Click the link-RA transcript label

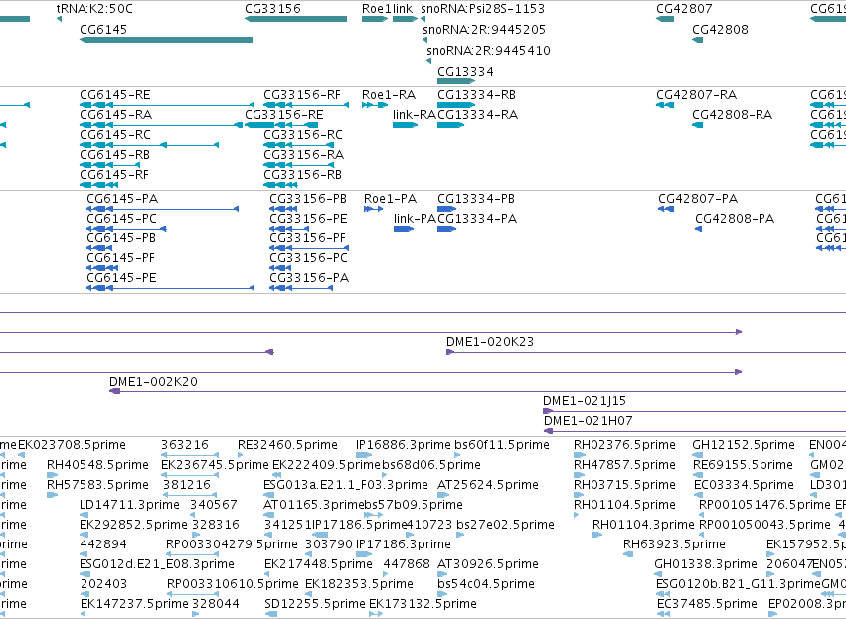[x=415, y=115]
